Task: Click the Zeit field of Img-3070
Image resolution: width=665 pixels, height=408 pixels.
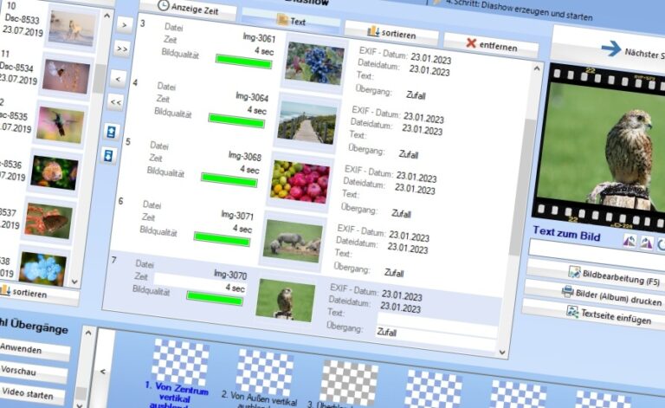Action: pos(200,285)
